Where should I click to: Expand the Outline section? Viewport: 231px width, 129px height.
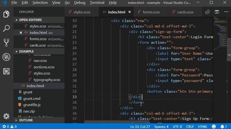coord(39,120)
